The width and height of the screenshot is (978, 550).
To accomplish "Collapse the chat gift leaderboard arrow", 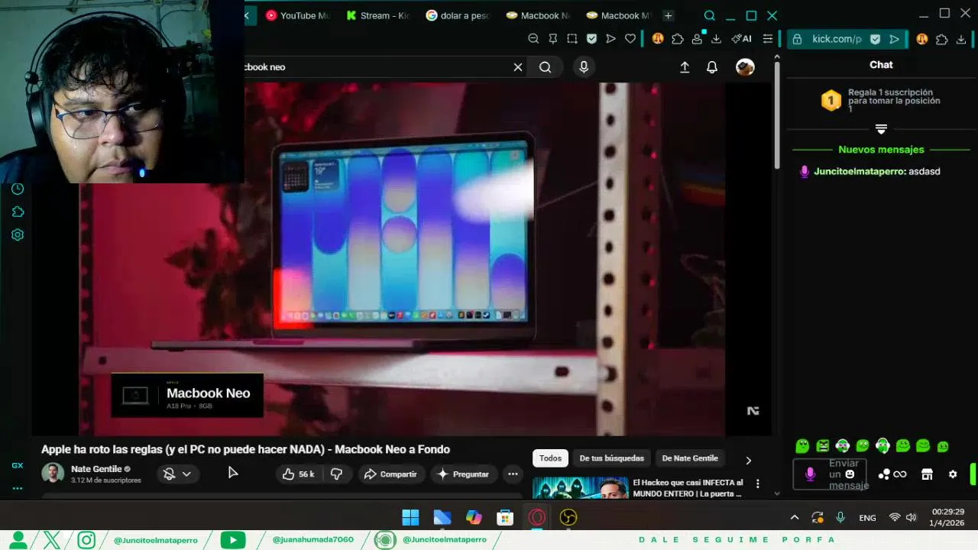I will 881,128.
